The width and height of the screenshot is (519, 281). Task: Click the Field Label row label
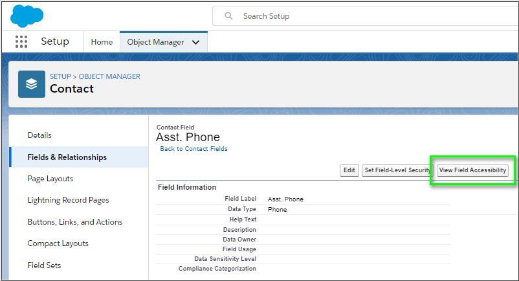[240, 199]
